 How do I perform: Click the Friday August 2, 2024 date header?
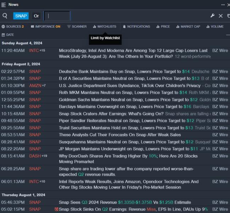tap(21, 64)
